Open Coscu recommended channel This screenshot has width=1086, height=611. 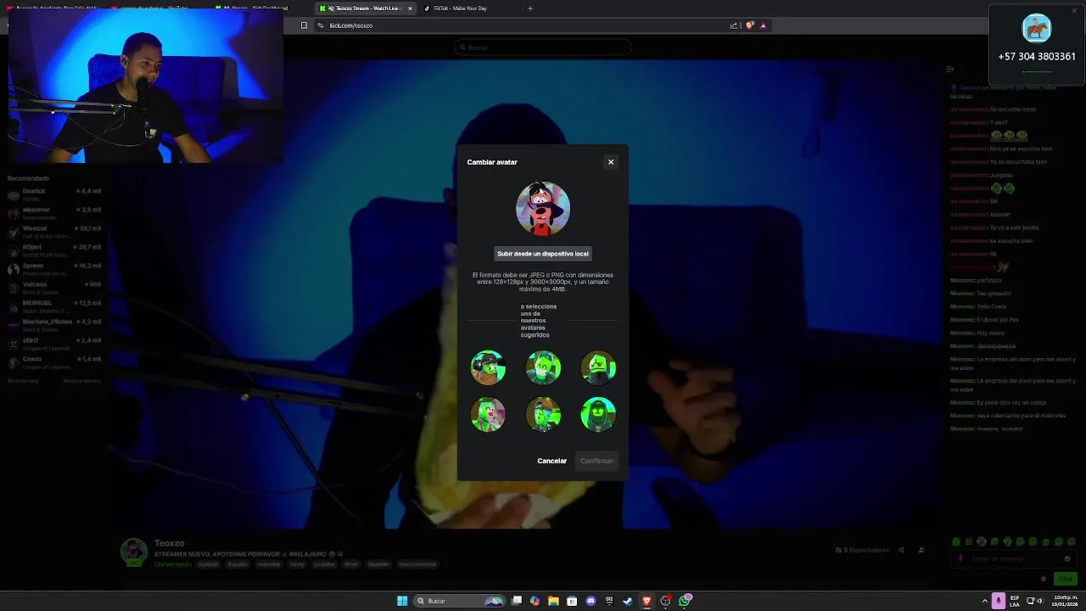point(53,362)
